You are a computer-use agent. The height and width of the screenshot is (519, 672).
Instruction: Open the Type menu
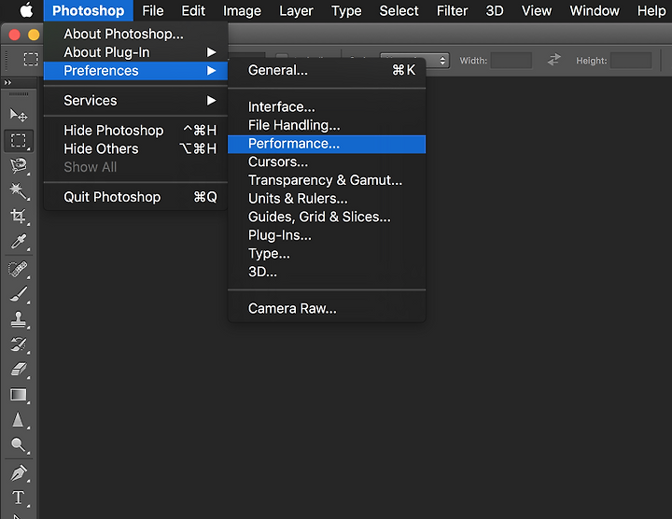click(346, 10)
